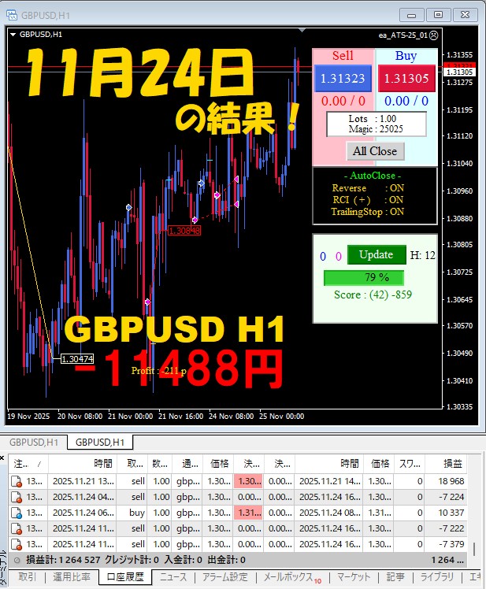Open the ライブラリ terminal tab
This screenshot has width=486, height=589.
[x=436, y=577]
